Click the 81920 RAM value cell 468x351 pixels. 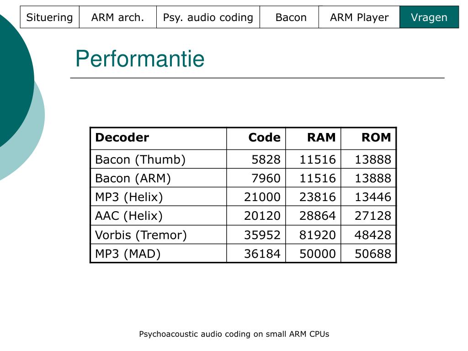[x=313, y=234]
